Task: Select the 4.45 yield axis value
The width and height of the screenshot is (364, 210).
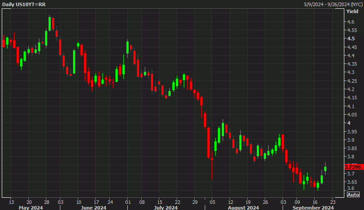Action: (x=352, y=47)
